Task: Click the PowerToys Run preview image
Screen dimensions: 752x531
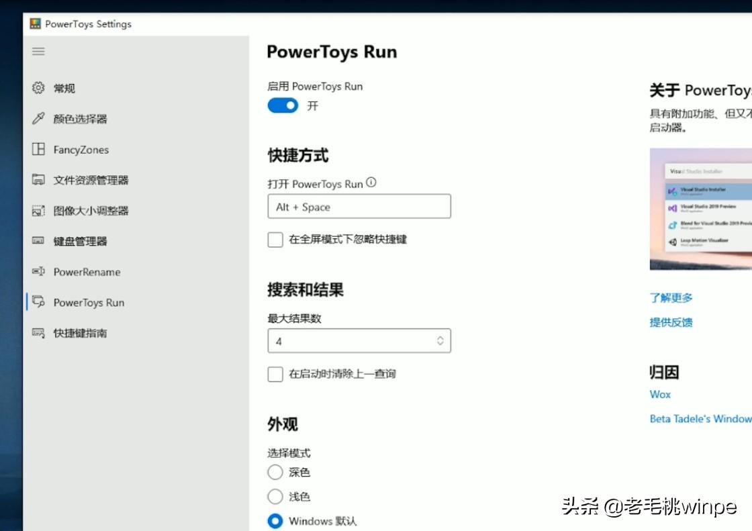Action: [x=701, y=209]
